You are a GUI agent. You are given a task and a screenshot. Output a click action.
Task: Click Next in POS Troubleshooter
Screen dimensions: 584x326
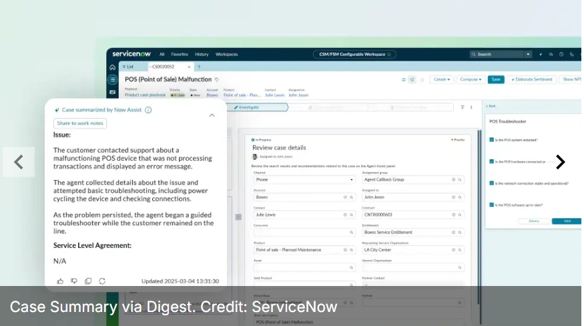tap(567, 221)
